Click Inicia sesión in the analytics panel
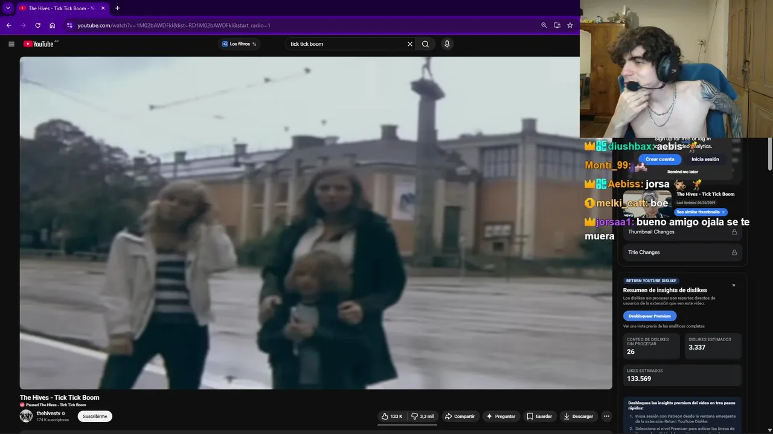Viewport: 773px width, 434px height. 705,159
